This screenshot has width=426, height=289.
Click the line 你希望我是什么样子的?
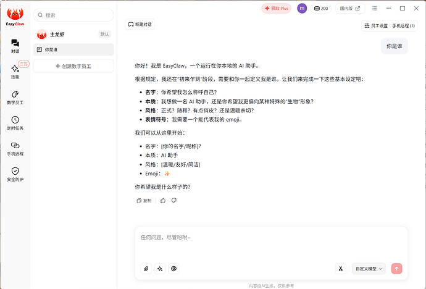(x=163, y=187)
